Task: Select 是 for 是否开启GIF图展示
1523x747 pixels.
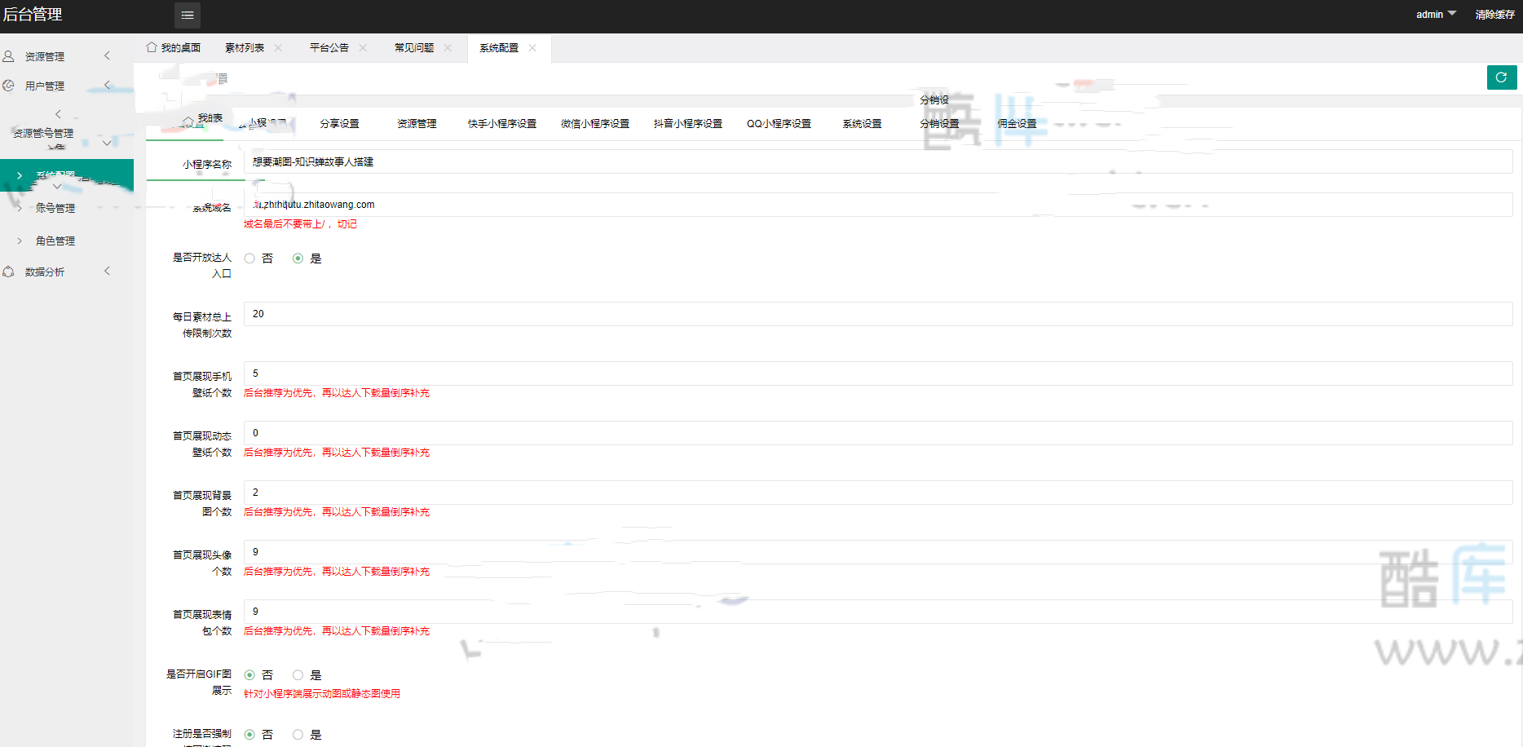Action: click(x=298, y=675)
